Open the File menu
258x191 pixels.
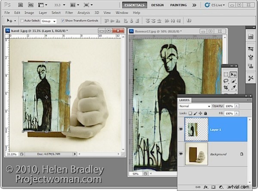(7, 13)
